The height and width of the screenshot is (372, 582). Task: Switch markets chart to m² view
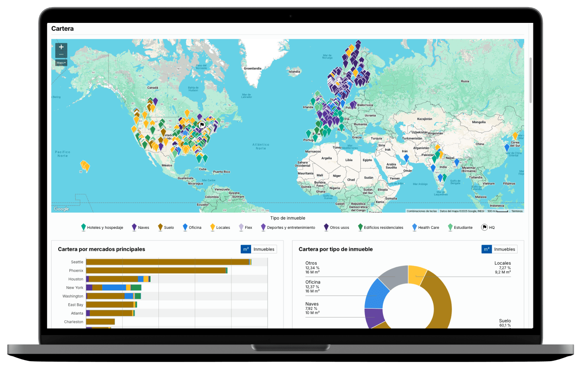click(246, 249)
